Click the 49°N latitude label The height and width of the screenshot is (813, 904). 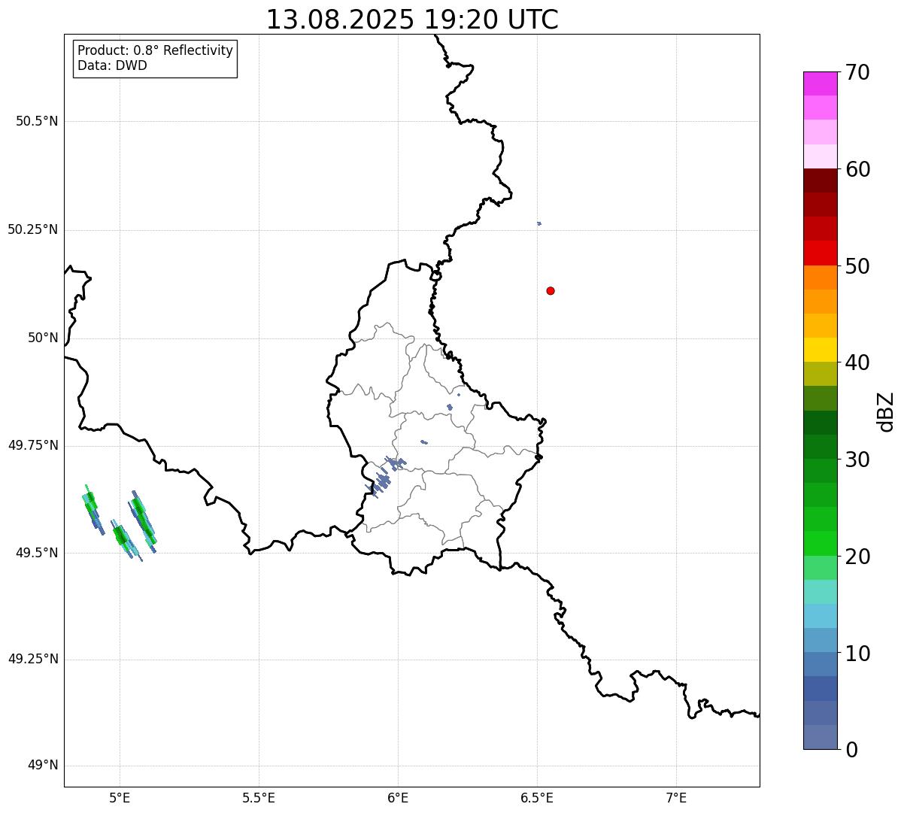(43, 766)
